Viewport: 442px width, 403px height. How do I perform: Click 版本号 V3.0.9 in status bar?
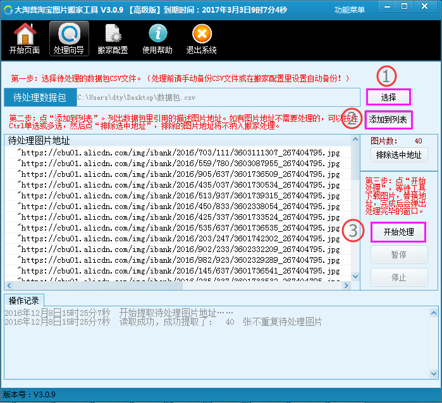(29, 394)
